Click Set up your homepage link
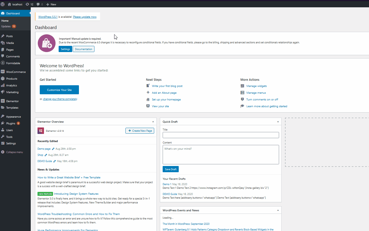The height and width of the screenshot is (231, 369). [166, 99]
